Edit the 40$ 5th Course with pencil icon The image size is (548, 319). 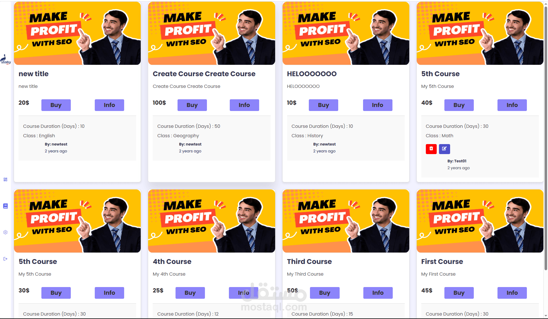pos(444,149)
